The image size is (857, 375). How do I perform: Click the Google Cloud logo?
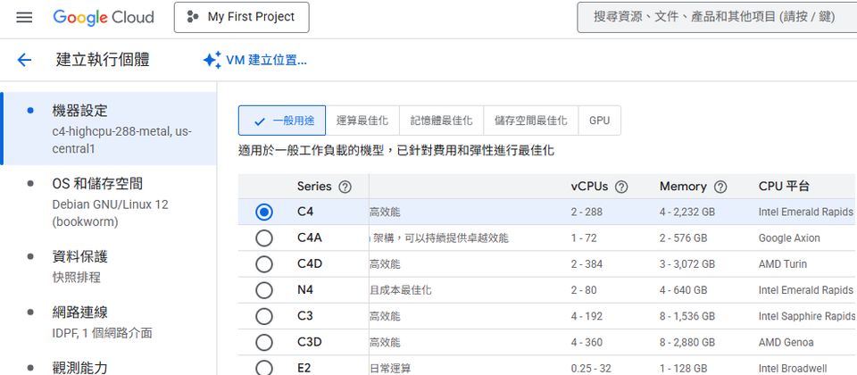pyautogui.click(x=104, y=17)
